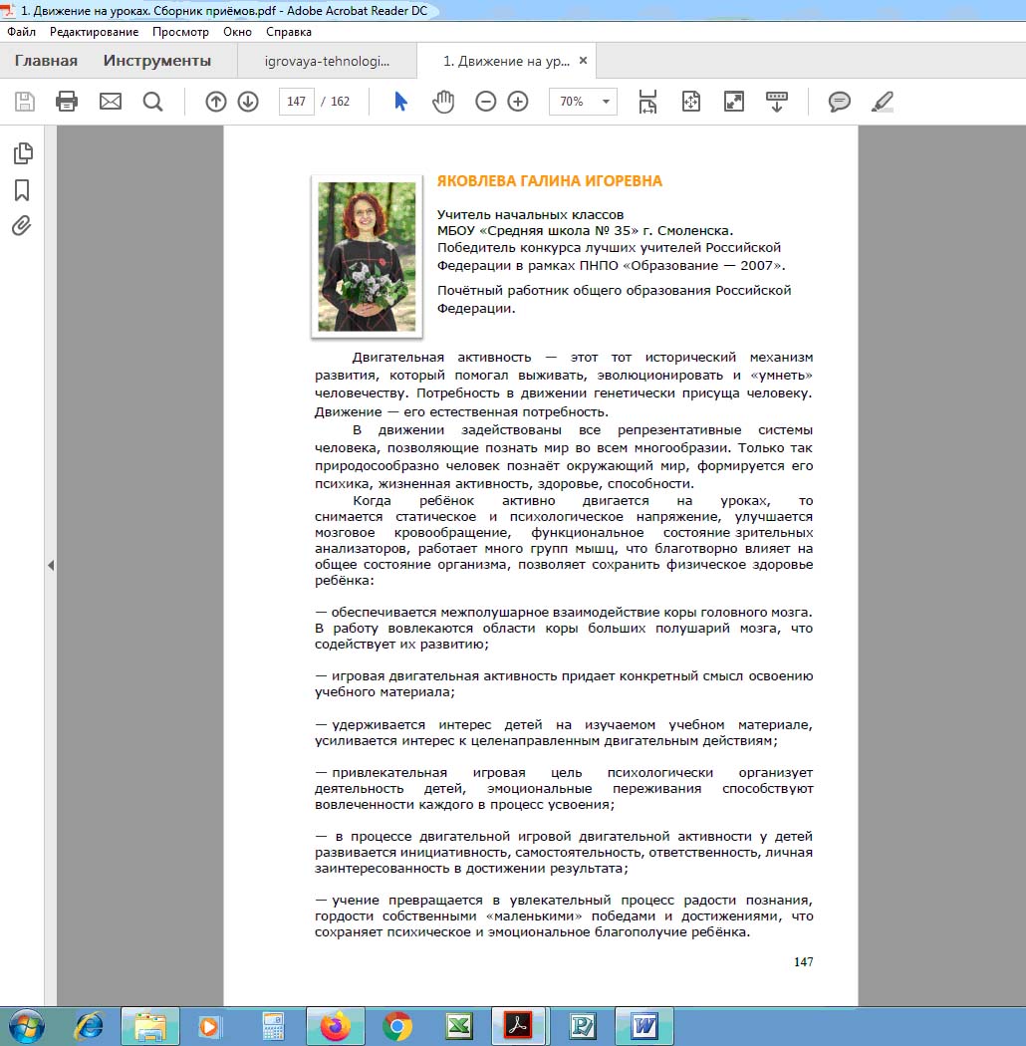The width and height of the screenshot is (1026, 1046).
Task: Open media player on taskbar
Action: tap(209, 1026)
